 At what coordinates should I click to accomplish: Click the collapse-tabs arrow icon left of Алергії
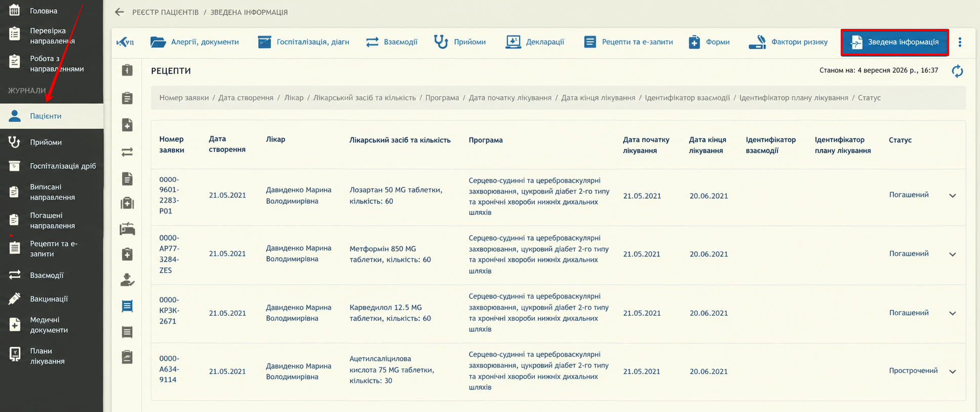pyautogui.click(x=125, y=42)
